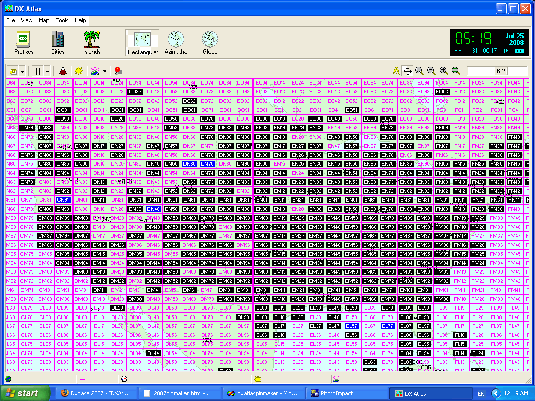The width and height of the screenshot is (535, 401).
Task: Open the Islands view
Action: (x=91, y=43)
